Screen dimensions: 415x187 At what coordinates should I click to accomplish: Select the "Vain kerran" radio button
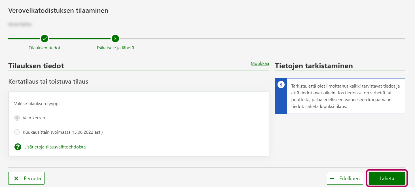click(x=17, y=118)
